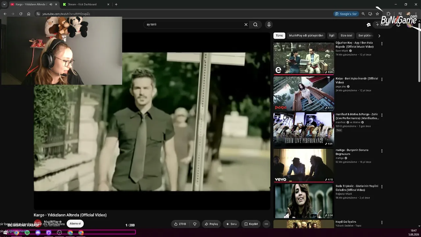Open the Oğuzhan Koç - Ayy video thumbnail

tap(304, 58)
